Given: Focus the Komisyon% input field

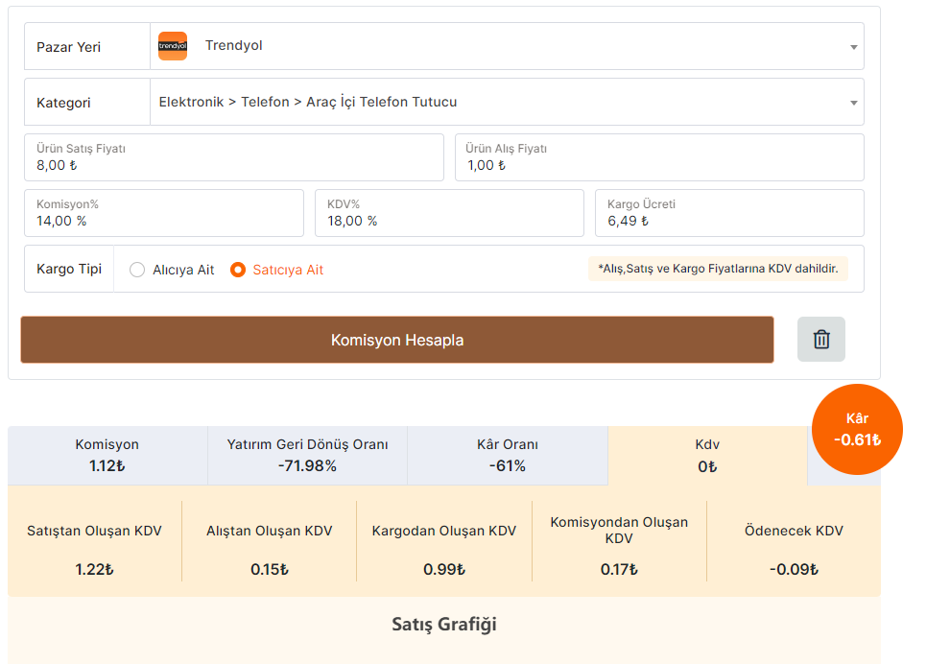Looking at the screenshot, I should tap(163, 213).
